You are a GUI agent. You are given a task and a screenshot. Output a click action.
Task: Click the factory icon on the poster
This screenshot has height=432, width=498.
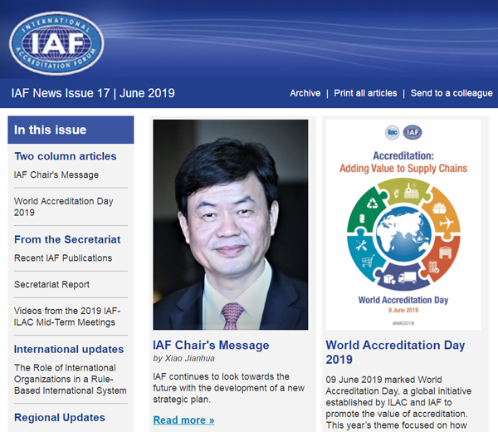pos(412,190)
